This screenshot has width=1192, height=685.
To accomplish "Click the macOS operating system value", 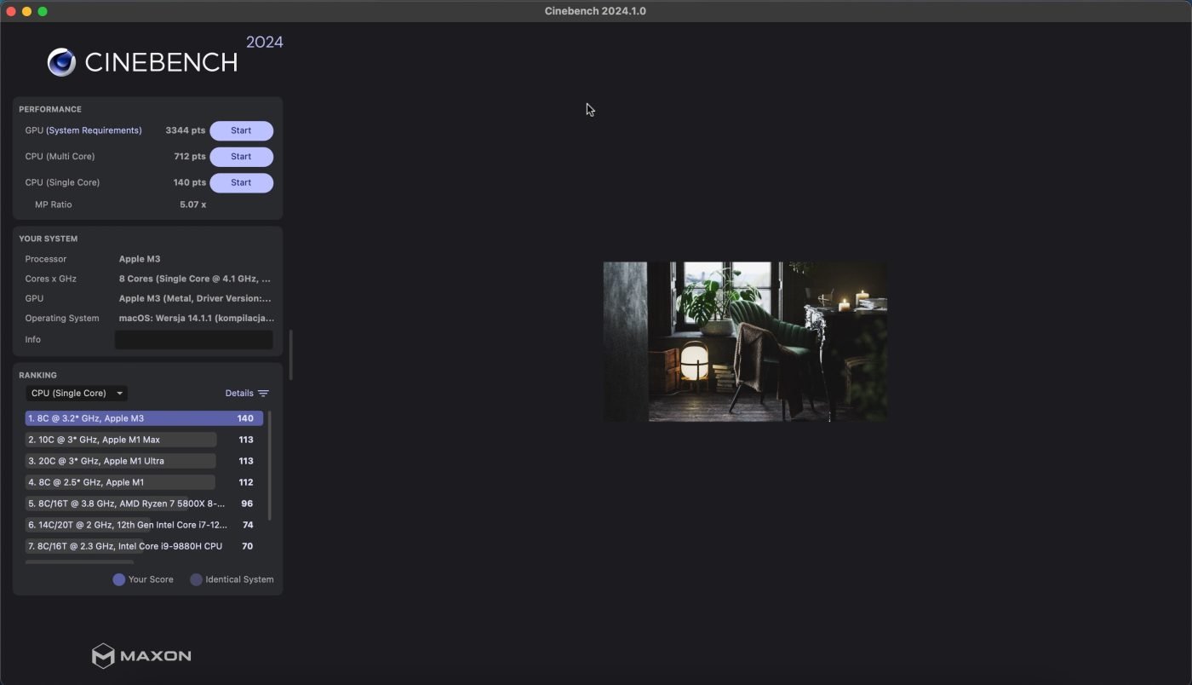I will [197, 318].
